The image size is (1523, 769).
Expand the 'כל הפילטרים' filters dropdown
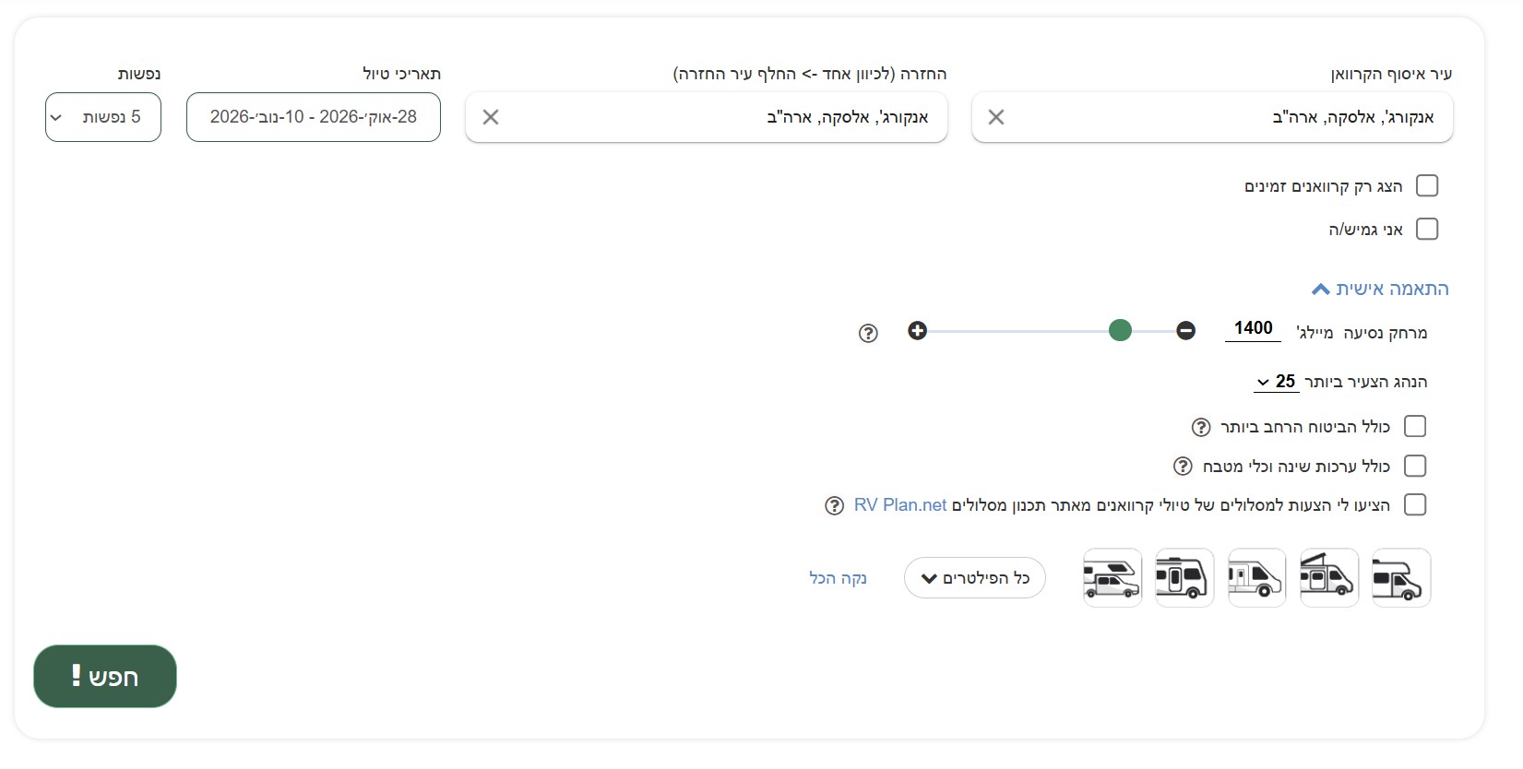(974, 578)
